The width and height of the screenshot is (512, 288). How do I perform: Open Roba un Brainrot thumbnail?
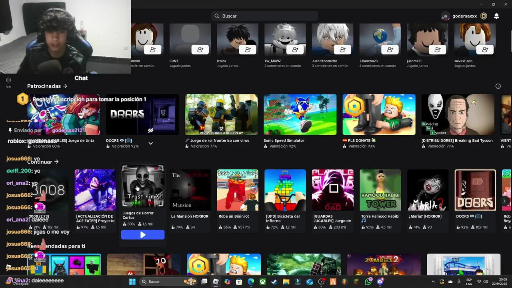pos(238,190)
